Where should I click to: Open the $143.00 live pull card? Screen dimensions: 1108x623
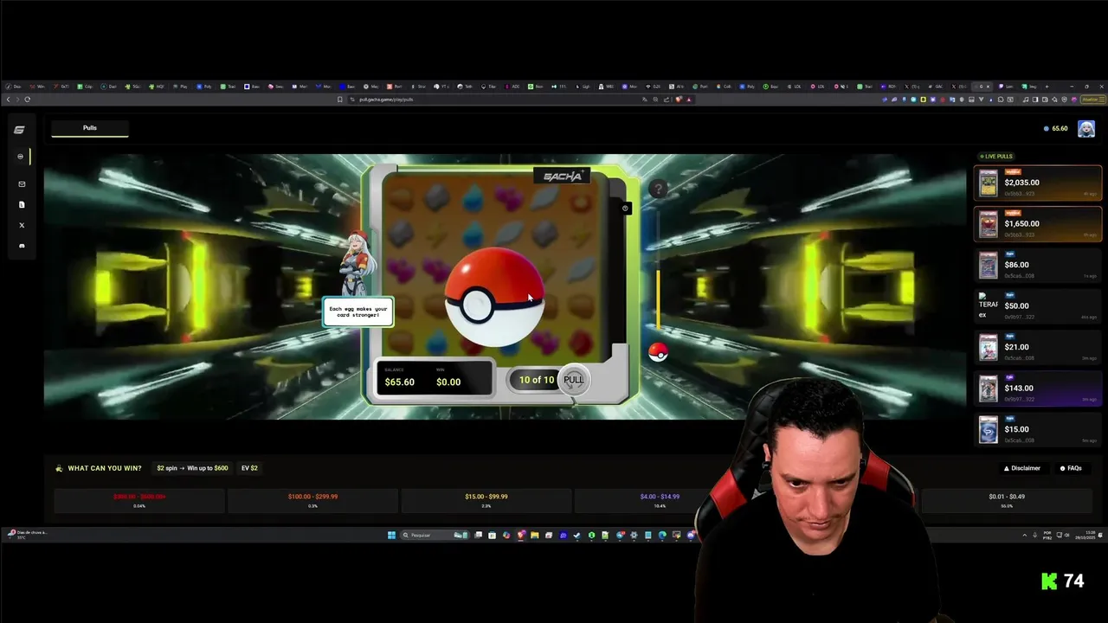tap(1038, 389)
